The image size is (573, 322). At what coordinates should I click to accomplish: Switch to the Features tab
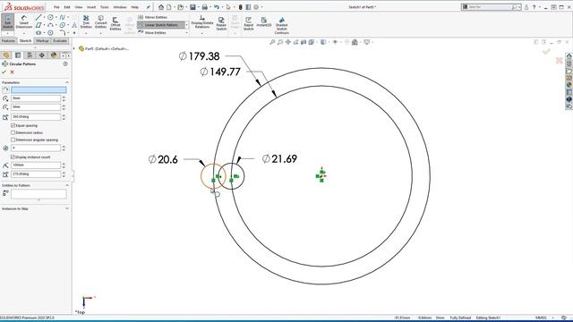8,40
